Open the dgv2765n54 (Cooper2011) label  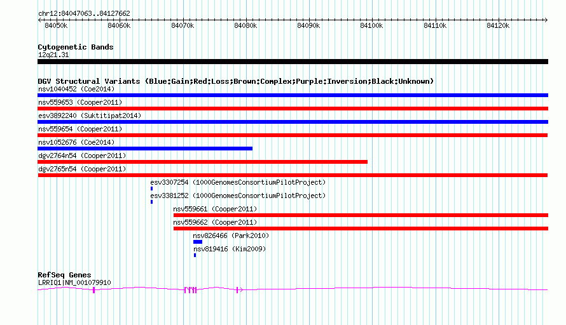[82, 169]
